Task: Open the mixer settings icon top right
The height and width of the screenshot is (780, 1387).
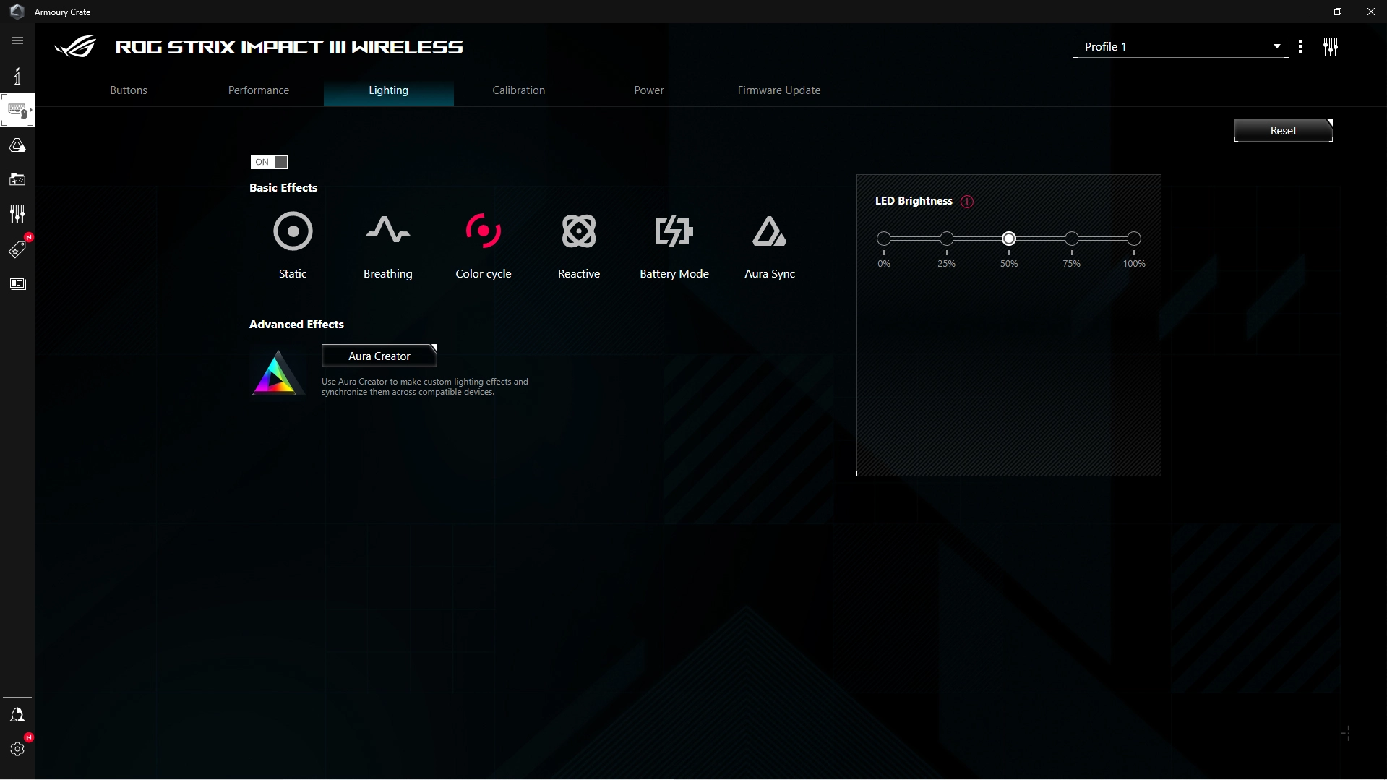Action: click(1331, 46)
